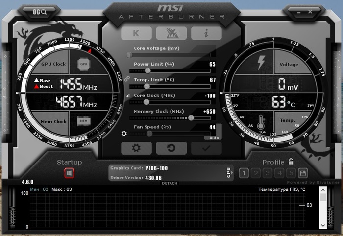This screenshot has width=343, height=236.
Task: Click the Memory Clock value +650
Action: tap(209, 112)
